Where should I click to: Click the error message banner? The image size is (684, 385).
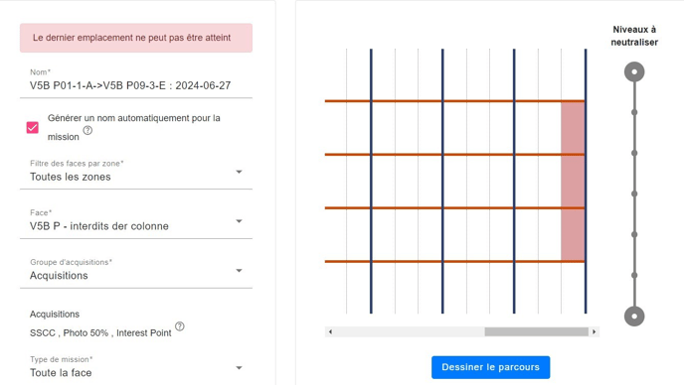point(136,38)
